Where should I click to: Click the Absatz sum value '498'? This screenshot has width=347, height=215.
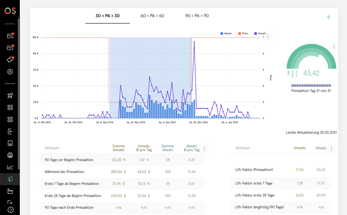pos(168,172)
